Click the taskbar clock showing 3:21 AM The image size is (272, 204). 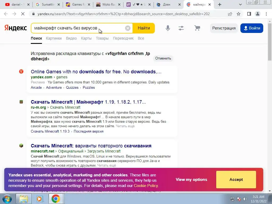click(258, 199)
